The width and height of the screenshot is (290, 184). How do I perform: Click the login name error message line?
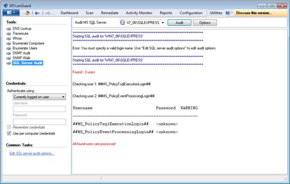[144, 48]
